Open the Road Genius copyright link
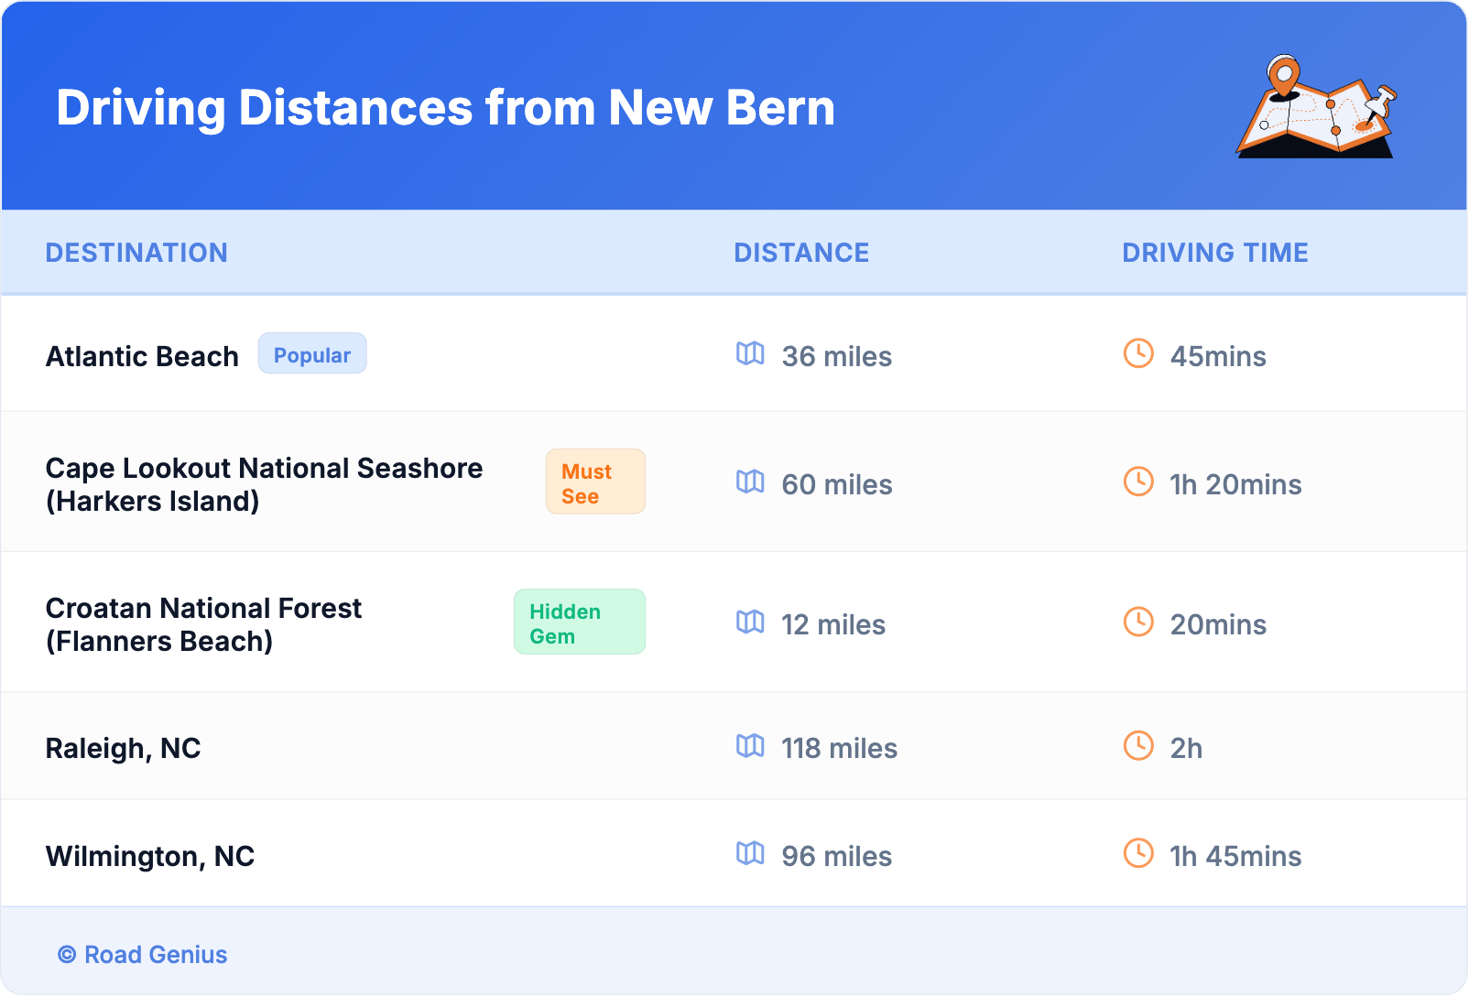 [x=143, y=955]
